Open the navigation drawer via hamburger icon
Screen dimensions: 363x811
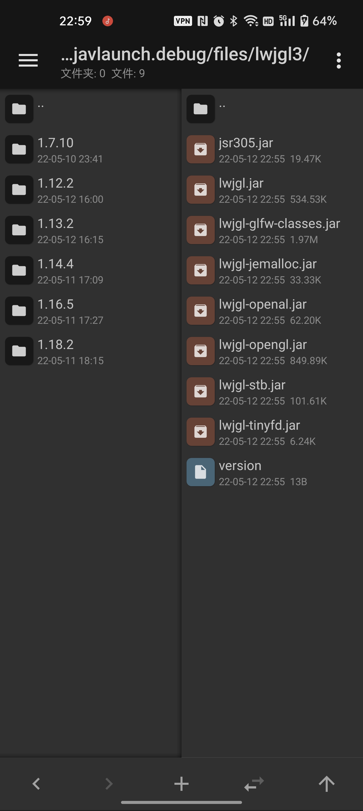(x=28, y=60)
